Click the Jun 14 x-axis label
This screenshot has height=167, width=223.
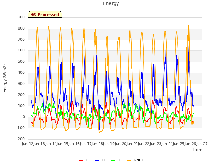click(x=51, y=144)
